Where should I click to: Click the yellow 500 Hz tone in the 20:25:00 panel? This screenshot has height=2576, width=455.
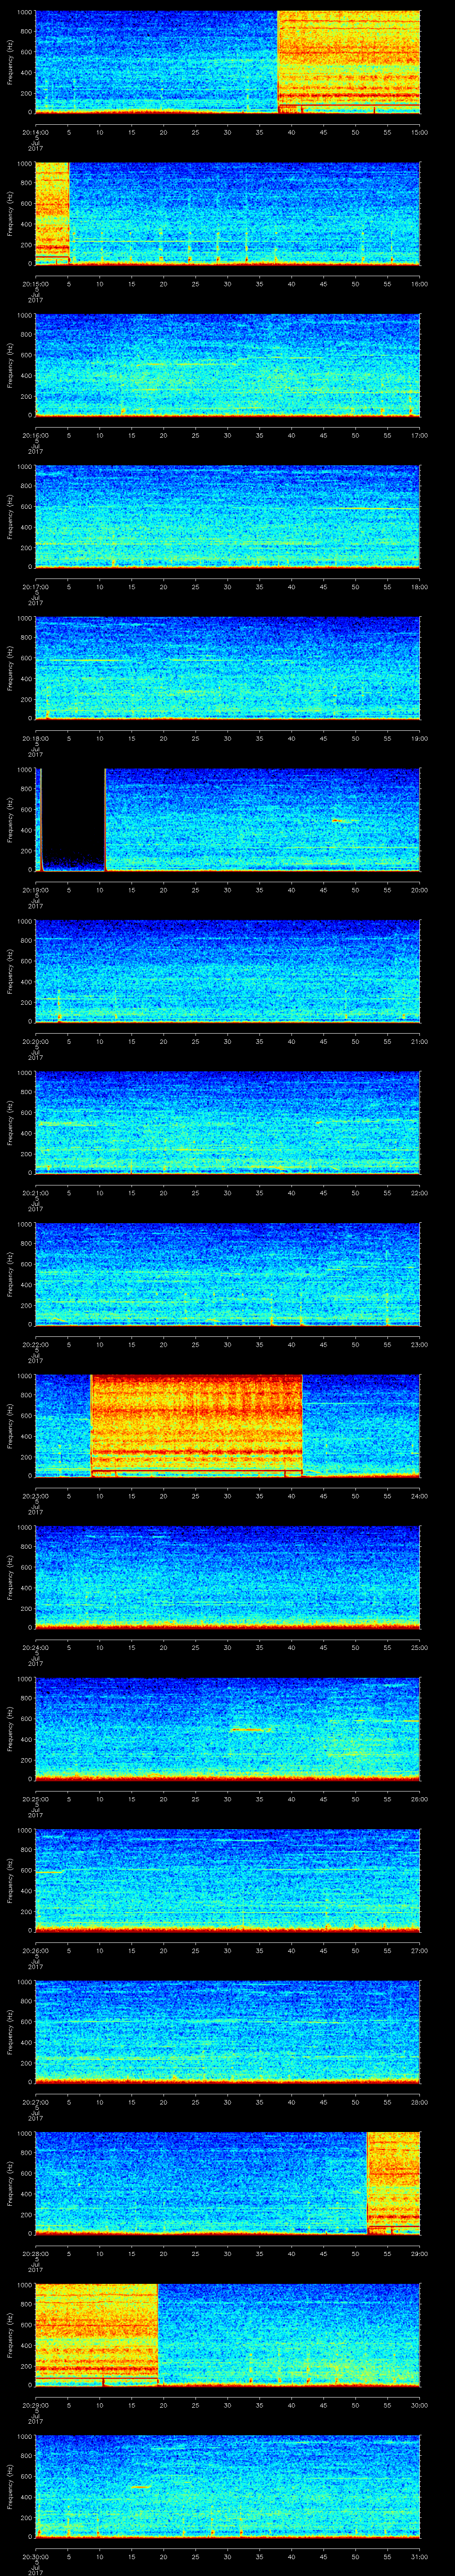click(250, 1729)
